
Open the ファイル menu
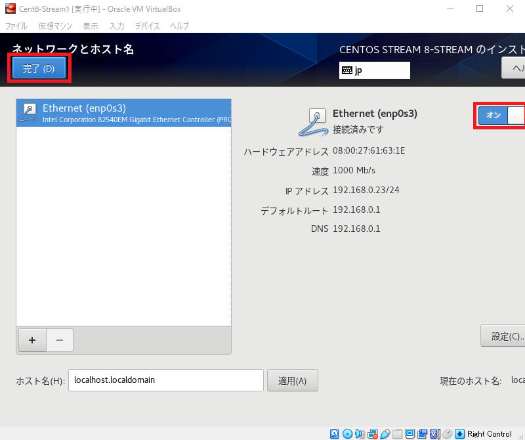(x=16, y=26)
